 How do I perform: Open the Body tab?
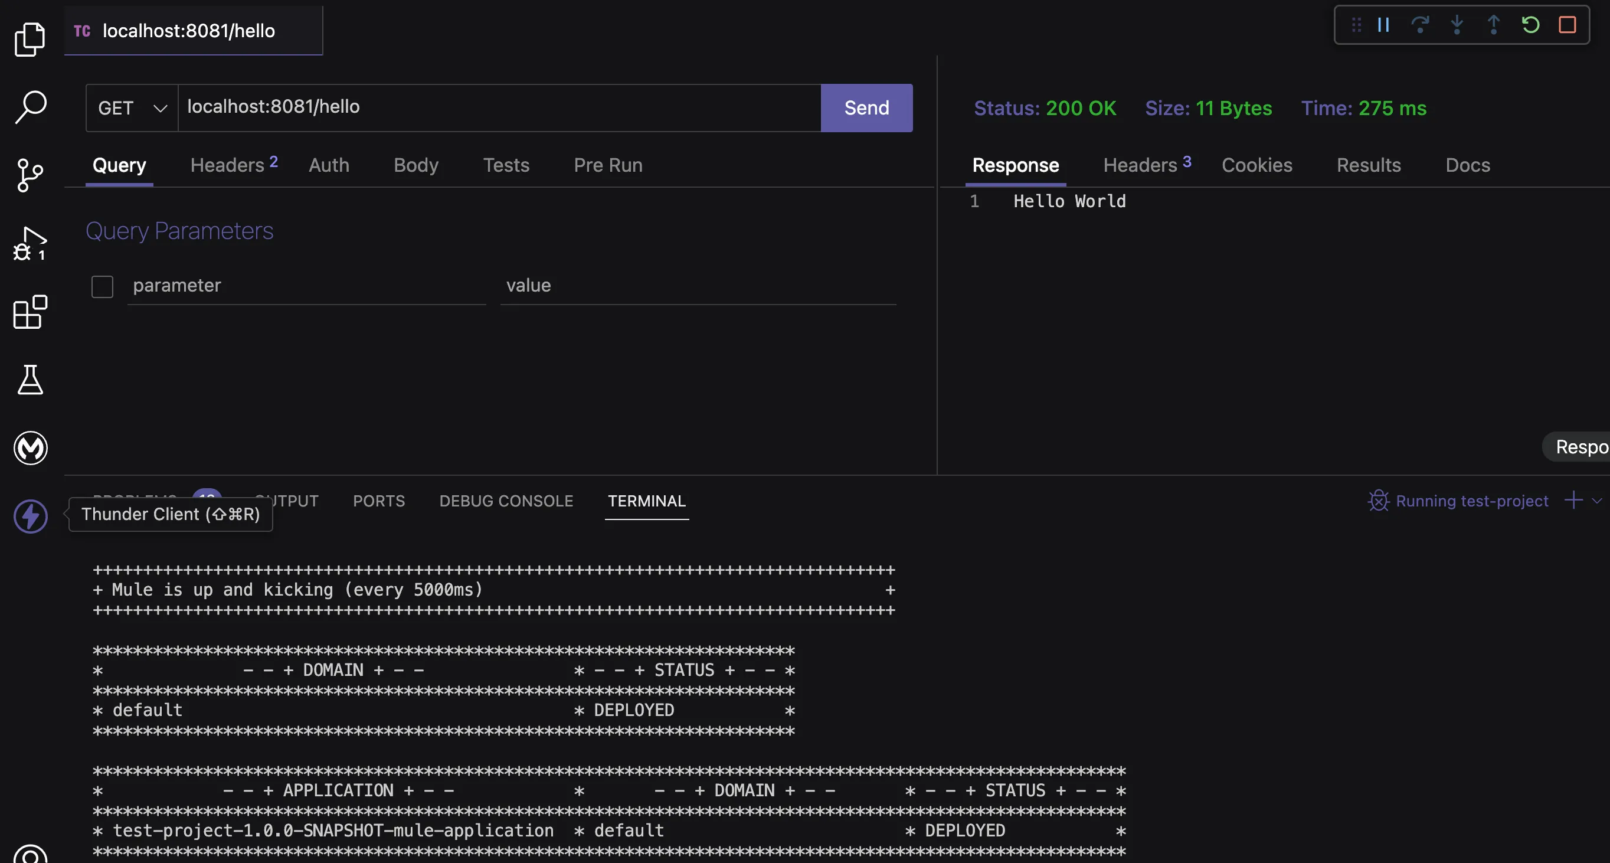pyautogui.click(x=415, y=166)
